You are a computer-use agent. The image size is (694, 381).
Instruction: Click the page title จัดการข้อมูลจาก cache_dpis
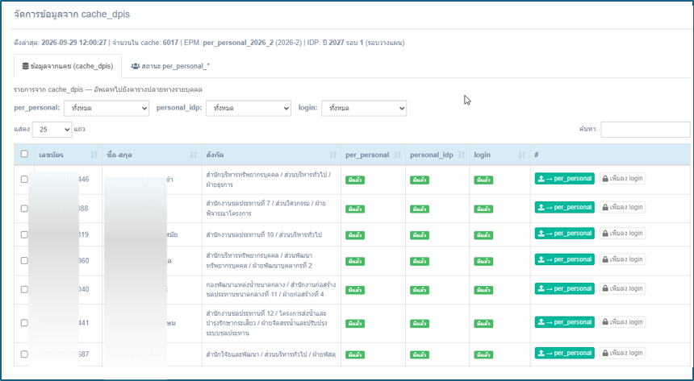click(x=72, y=14)
